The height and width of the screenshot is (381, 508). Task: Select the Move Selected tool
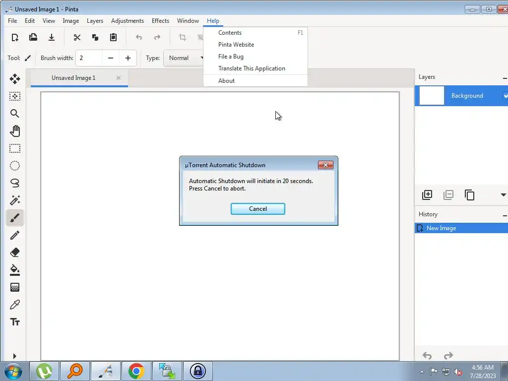14,79
